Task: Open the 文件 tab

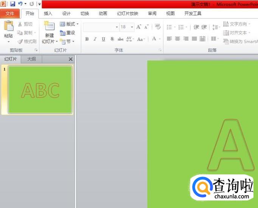Action: [10, 14]
